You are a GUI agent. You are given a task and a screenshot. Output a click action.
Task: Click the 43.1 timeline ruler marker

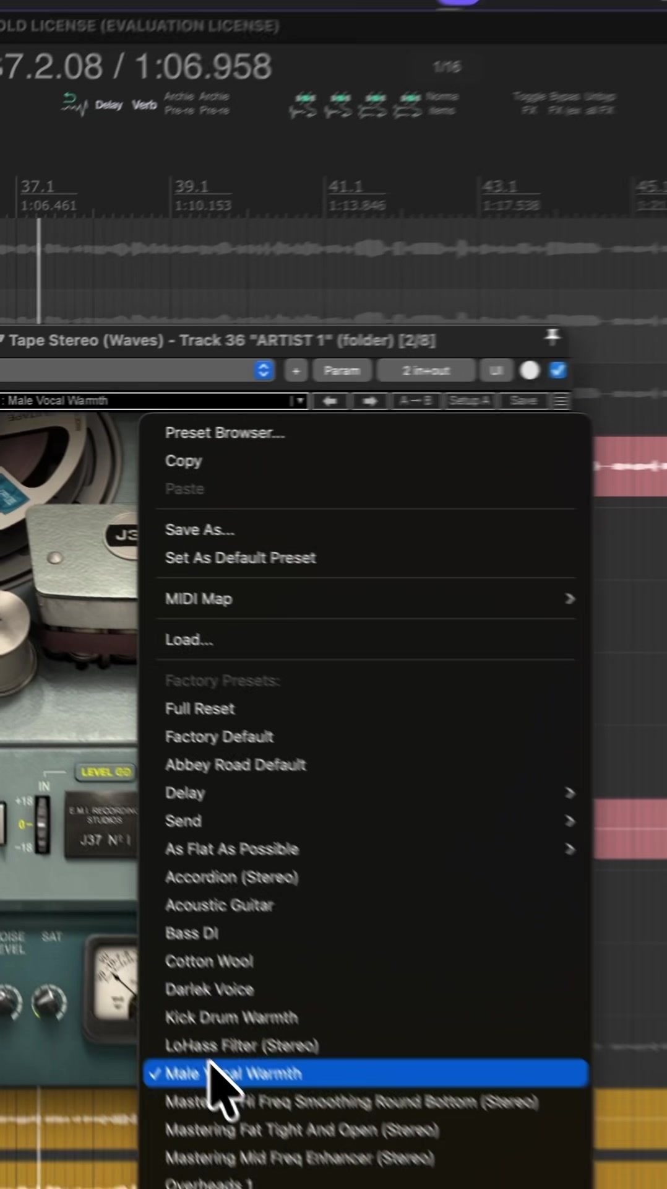(x=499, y=186)
